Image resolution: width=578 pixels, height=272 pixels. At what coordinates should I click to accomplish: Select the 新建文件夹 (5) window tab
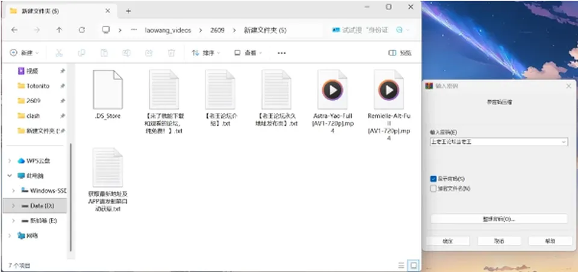60,11
